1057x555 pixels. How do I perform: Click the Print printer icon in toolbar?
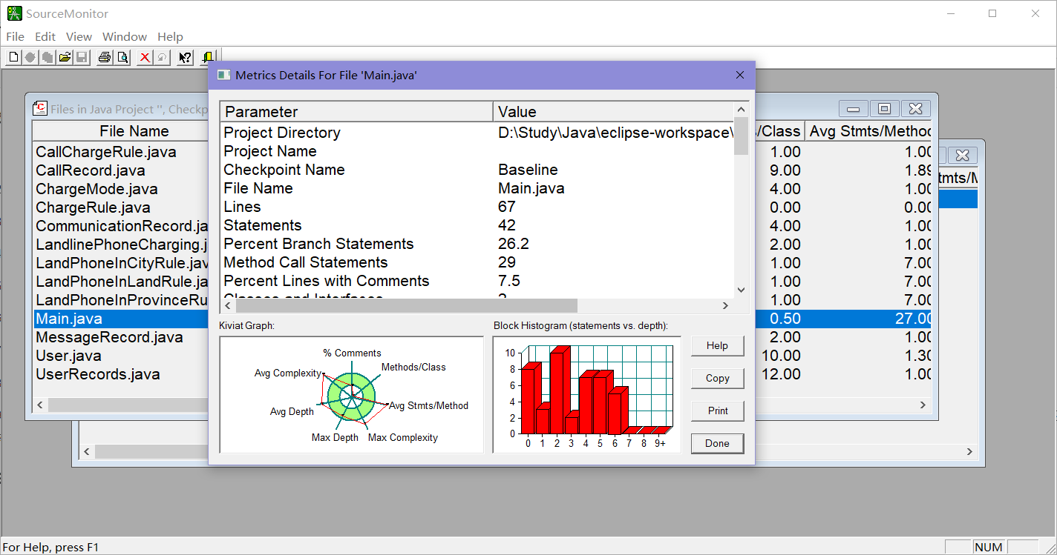105,57
